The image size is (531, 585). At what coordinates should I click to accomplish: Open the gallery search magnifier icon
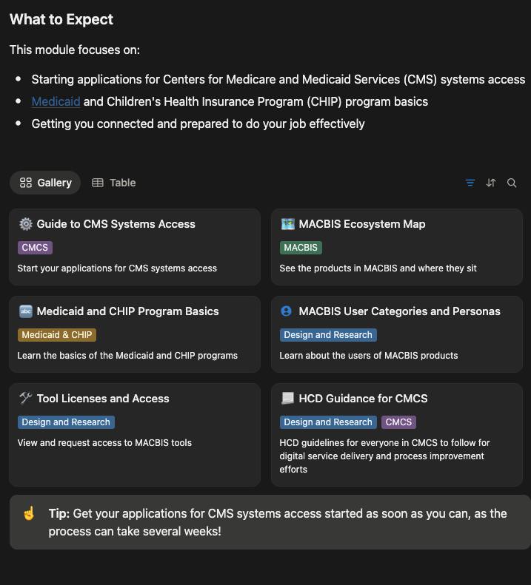tap(512, 183)
